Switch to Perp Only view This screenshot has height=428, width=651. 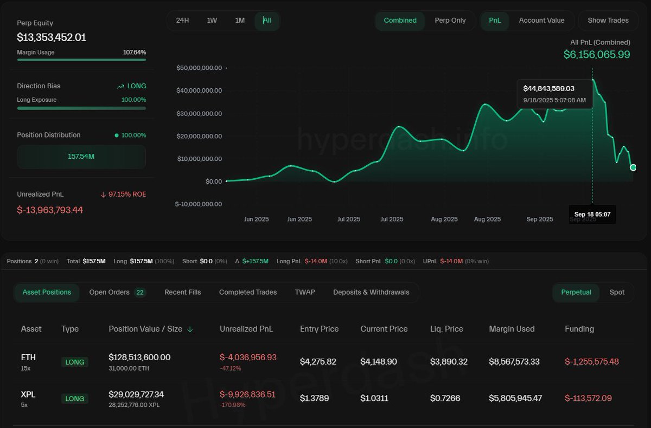point(450,20)
